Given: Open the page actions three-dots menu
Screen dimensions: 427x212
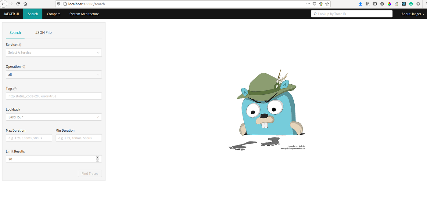Looking at the screenshot, I should click(x=308, y=4).
